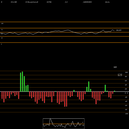
Task: Click the mini overview chart thumbnail
Action: [x=64, y=124]
